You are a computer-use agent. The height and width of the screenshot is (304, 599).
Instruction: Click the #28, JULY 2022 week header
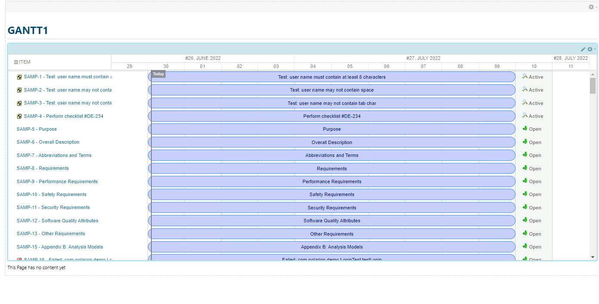[571, 58]
